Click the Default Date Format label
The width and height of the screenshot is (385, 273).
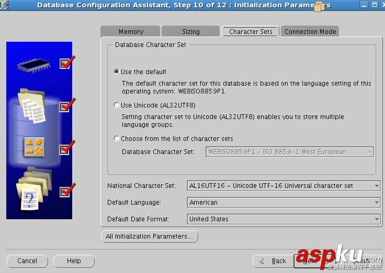pos(138,219)
